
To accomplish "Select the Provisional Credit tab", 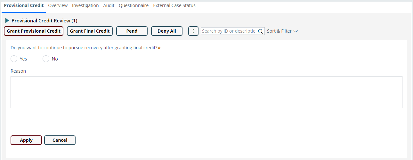I will pyautogui.click(x=24, y=5).
